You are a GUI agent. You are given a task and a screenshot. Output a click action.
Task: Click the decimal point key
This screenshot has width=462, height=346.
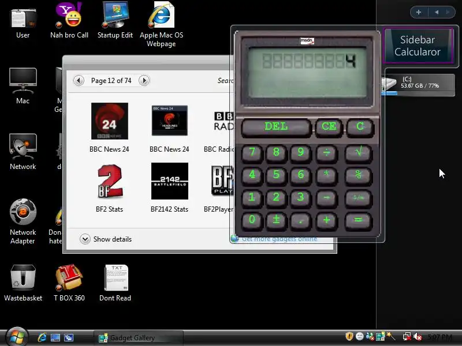click(300, 221)
